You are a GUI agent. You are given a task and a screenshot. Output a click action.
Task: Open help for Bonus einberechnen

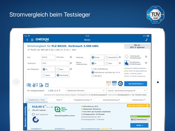120,63
